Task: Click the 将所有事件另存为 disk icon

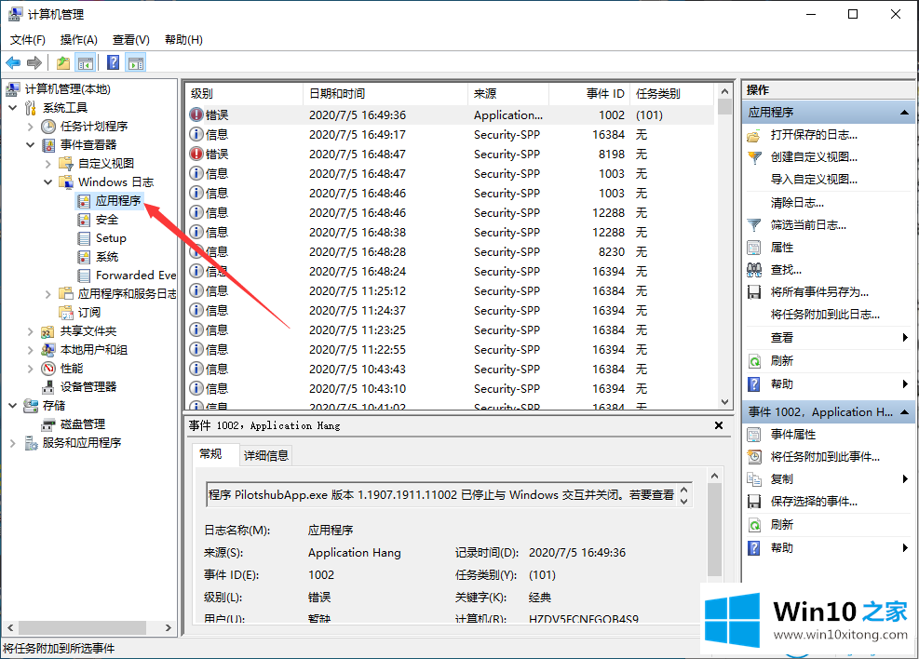Action: (x=754, y=292)
